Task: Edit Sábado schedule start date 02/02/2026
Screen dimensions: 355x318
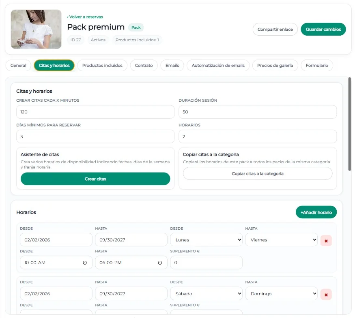Action: (56, 294)
